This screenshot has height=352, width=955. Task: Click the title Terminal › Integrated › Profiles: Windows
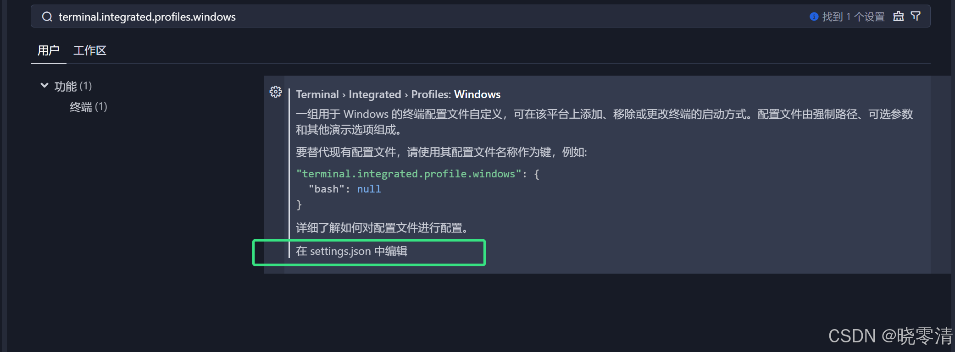(398, 94)
